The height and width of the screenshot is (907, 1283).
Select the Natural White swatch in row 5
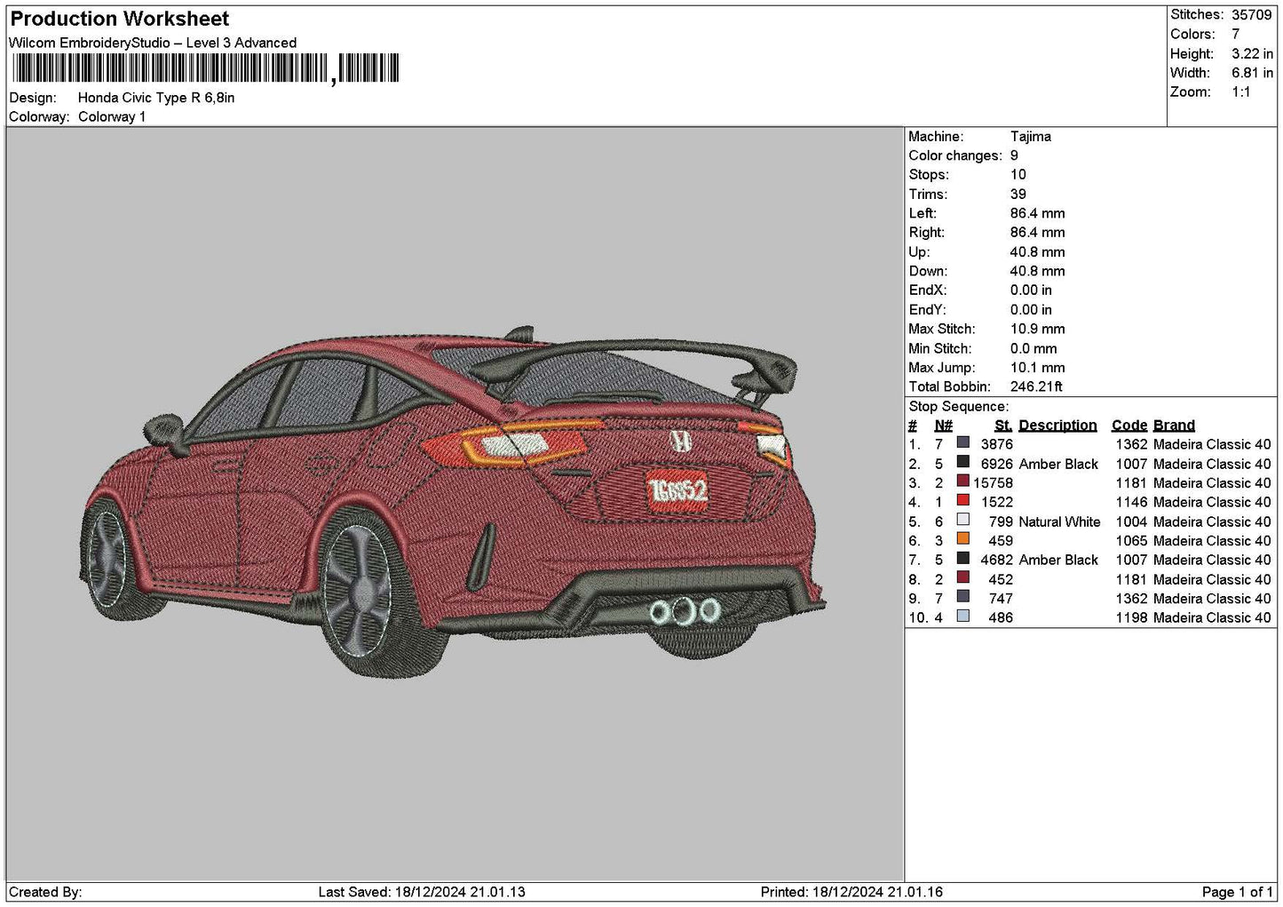pos(962,521)
